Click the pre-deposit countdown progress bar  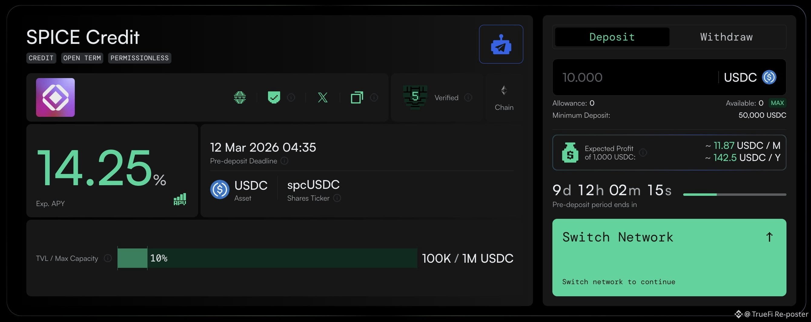coord(734,195)
